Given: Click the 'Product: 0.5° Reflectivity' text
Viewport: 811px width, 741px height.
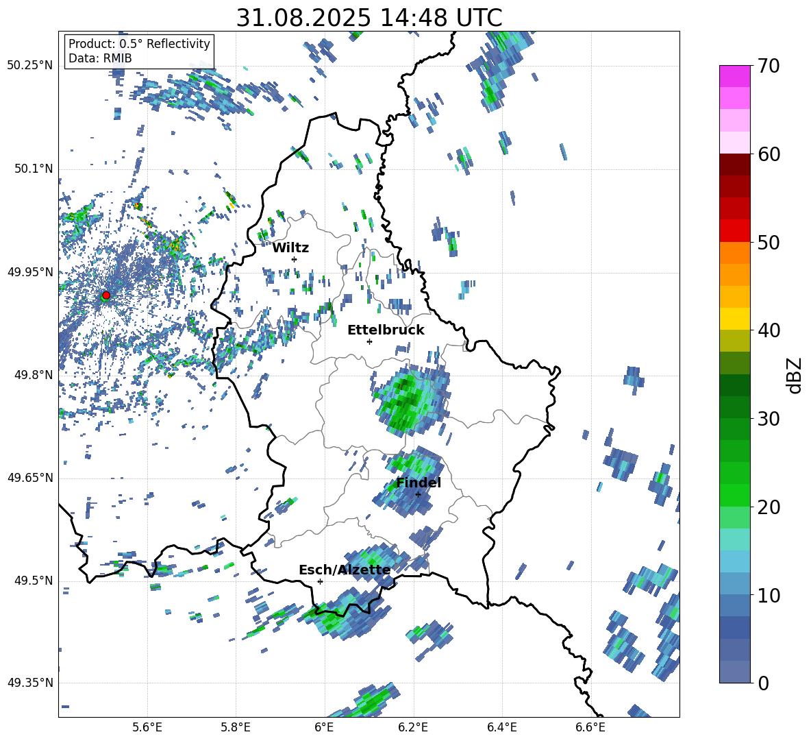Looking at the screenshot, I should click(x=139, y=44).
